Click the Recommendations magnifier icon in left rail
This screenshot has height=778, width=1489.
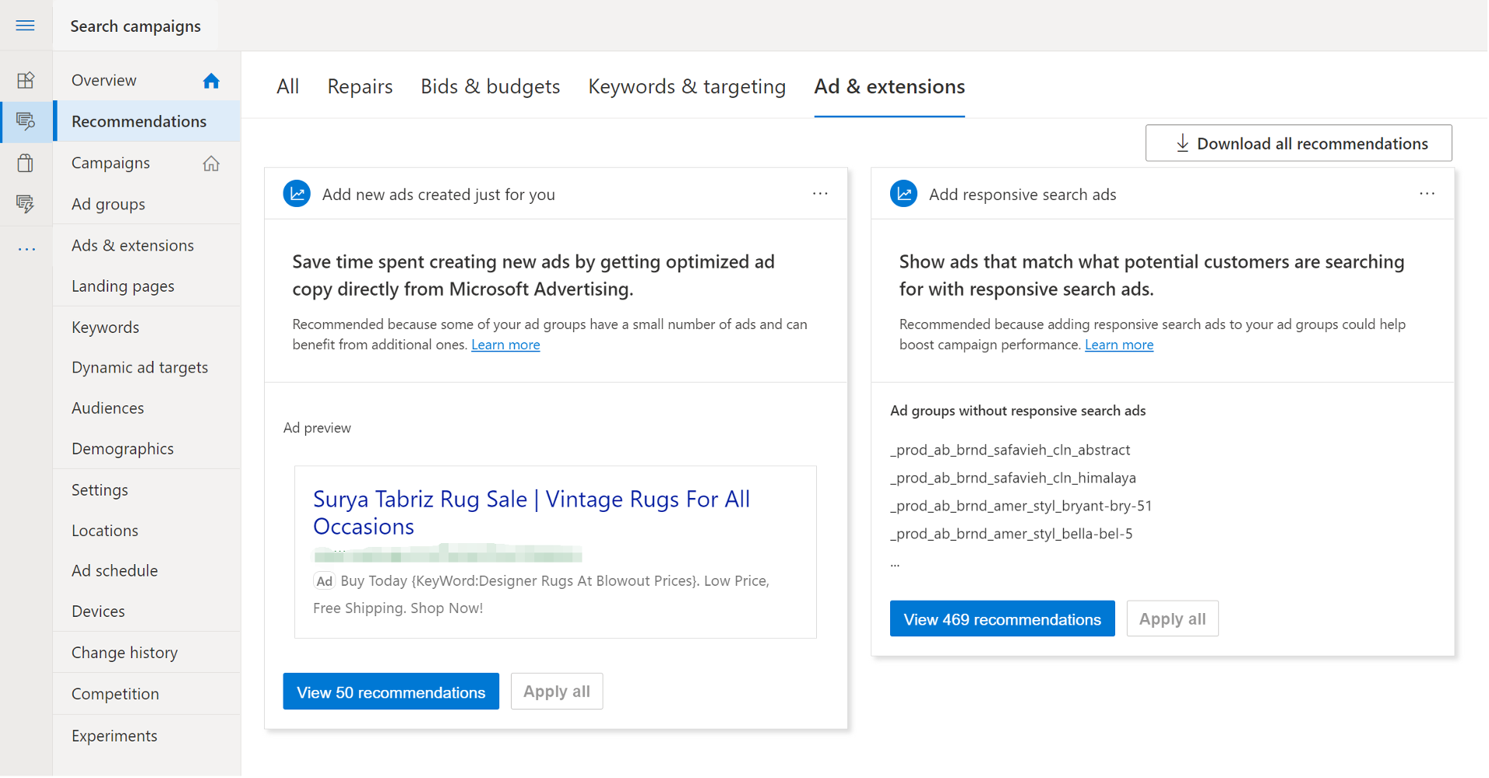pyautogui.click(x=26, y=121)
